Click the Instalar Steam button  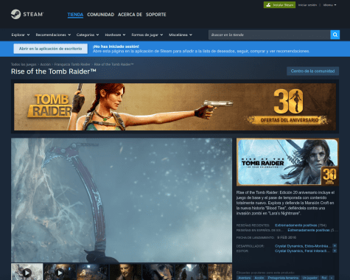pyautogui.click(x=279, y=5)
